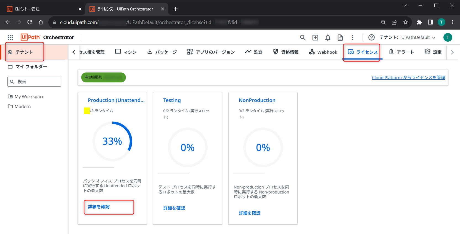Viewport: 460px width, 234px height.
Task: Switch to the Webhook tab
Action: (x=323, y=52)
